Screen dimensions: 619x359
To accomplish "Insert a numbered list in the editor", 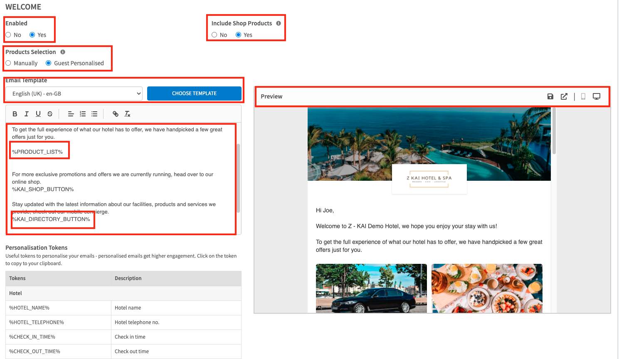I will tap(83, 114).
